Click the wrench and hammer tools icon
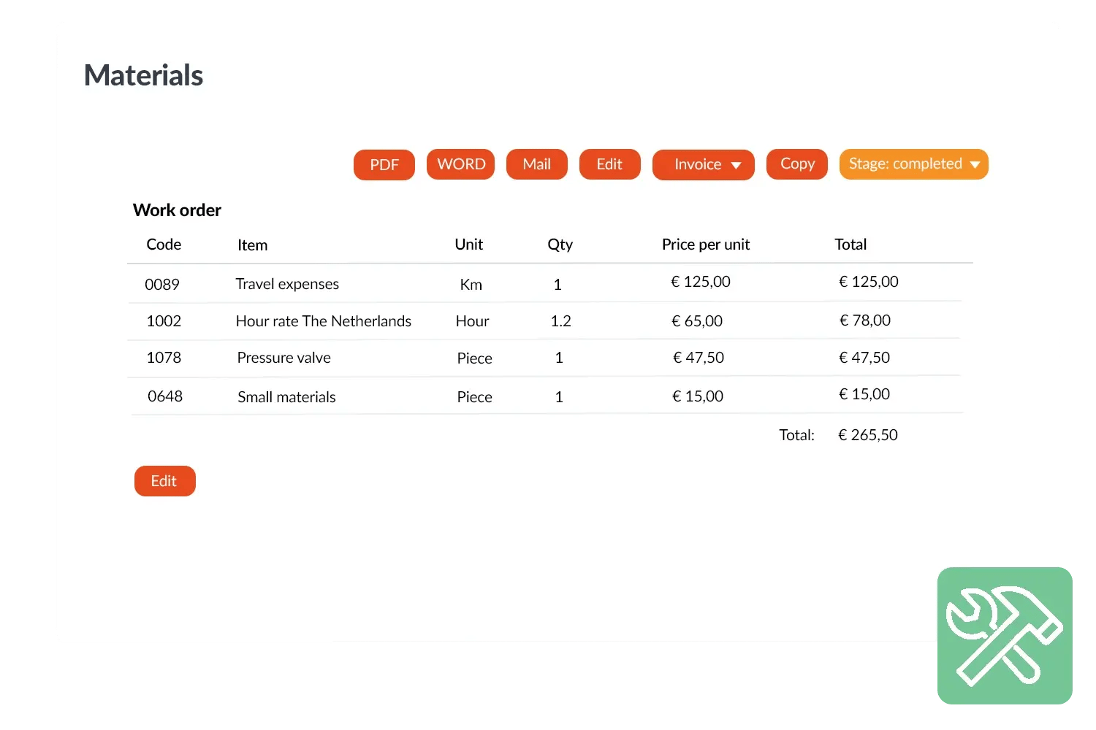This screenshot has height=730, width=1096. pyautogui.click(x=1005, y=635)
